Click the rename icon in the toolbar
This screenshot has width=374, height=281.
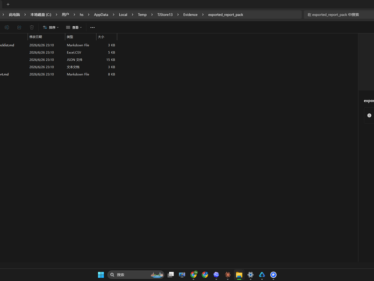point(7,28)
